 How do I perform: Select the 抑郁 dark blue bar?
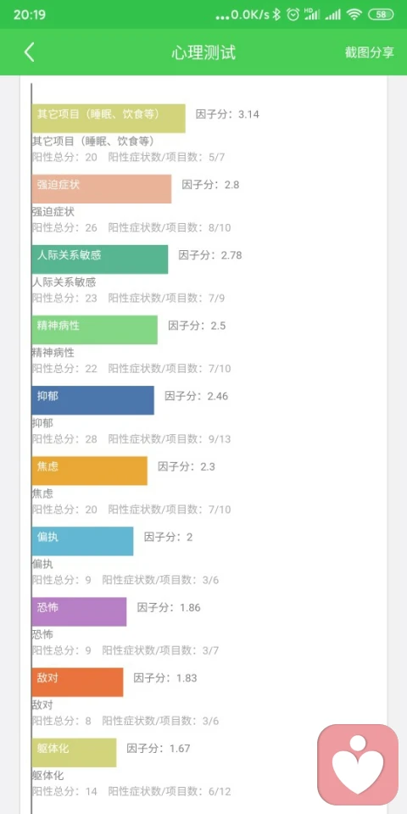(93, 400)
